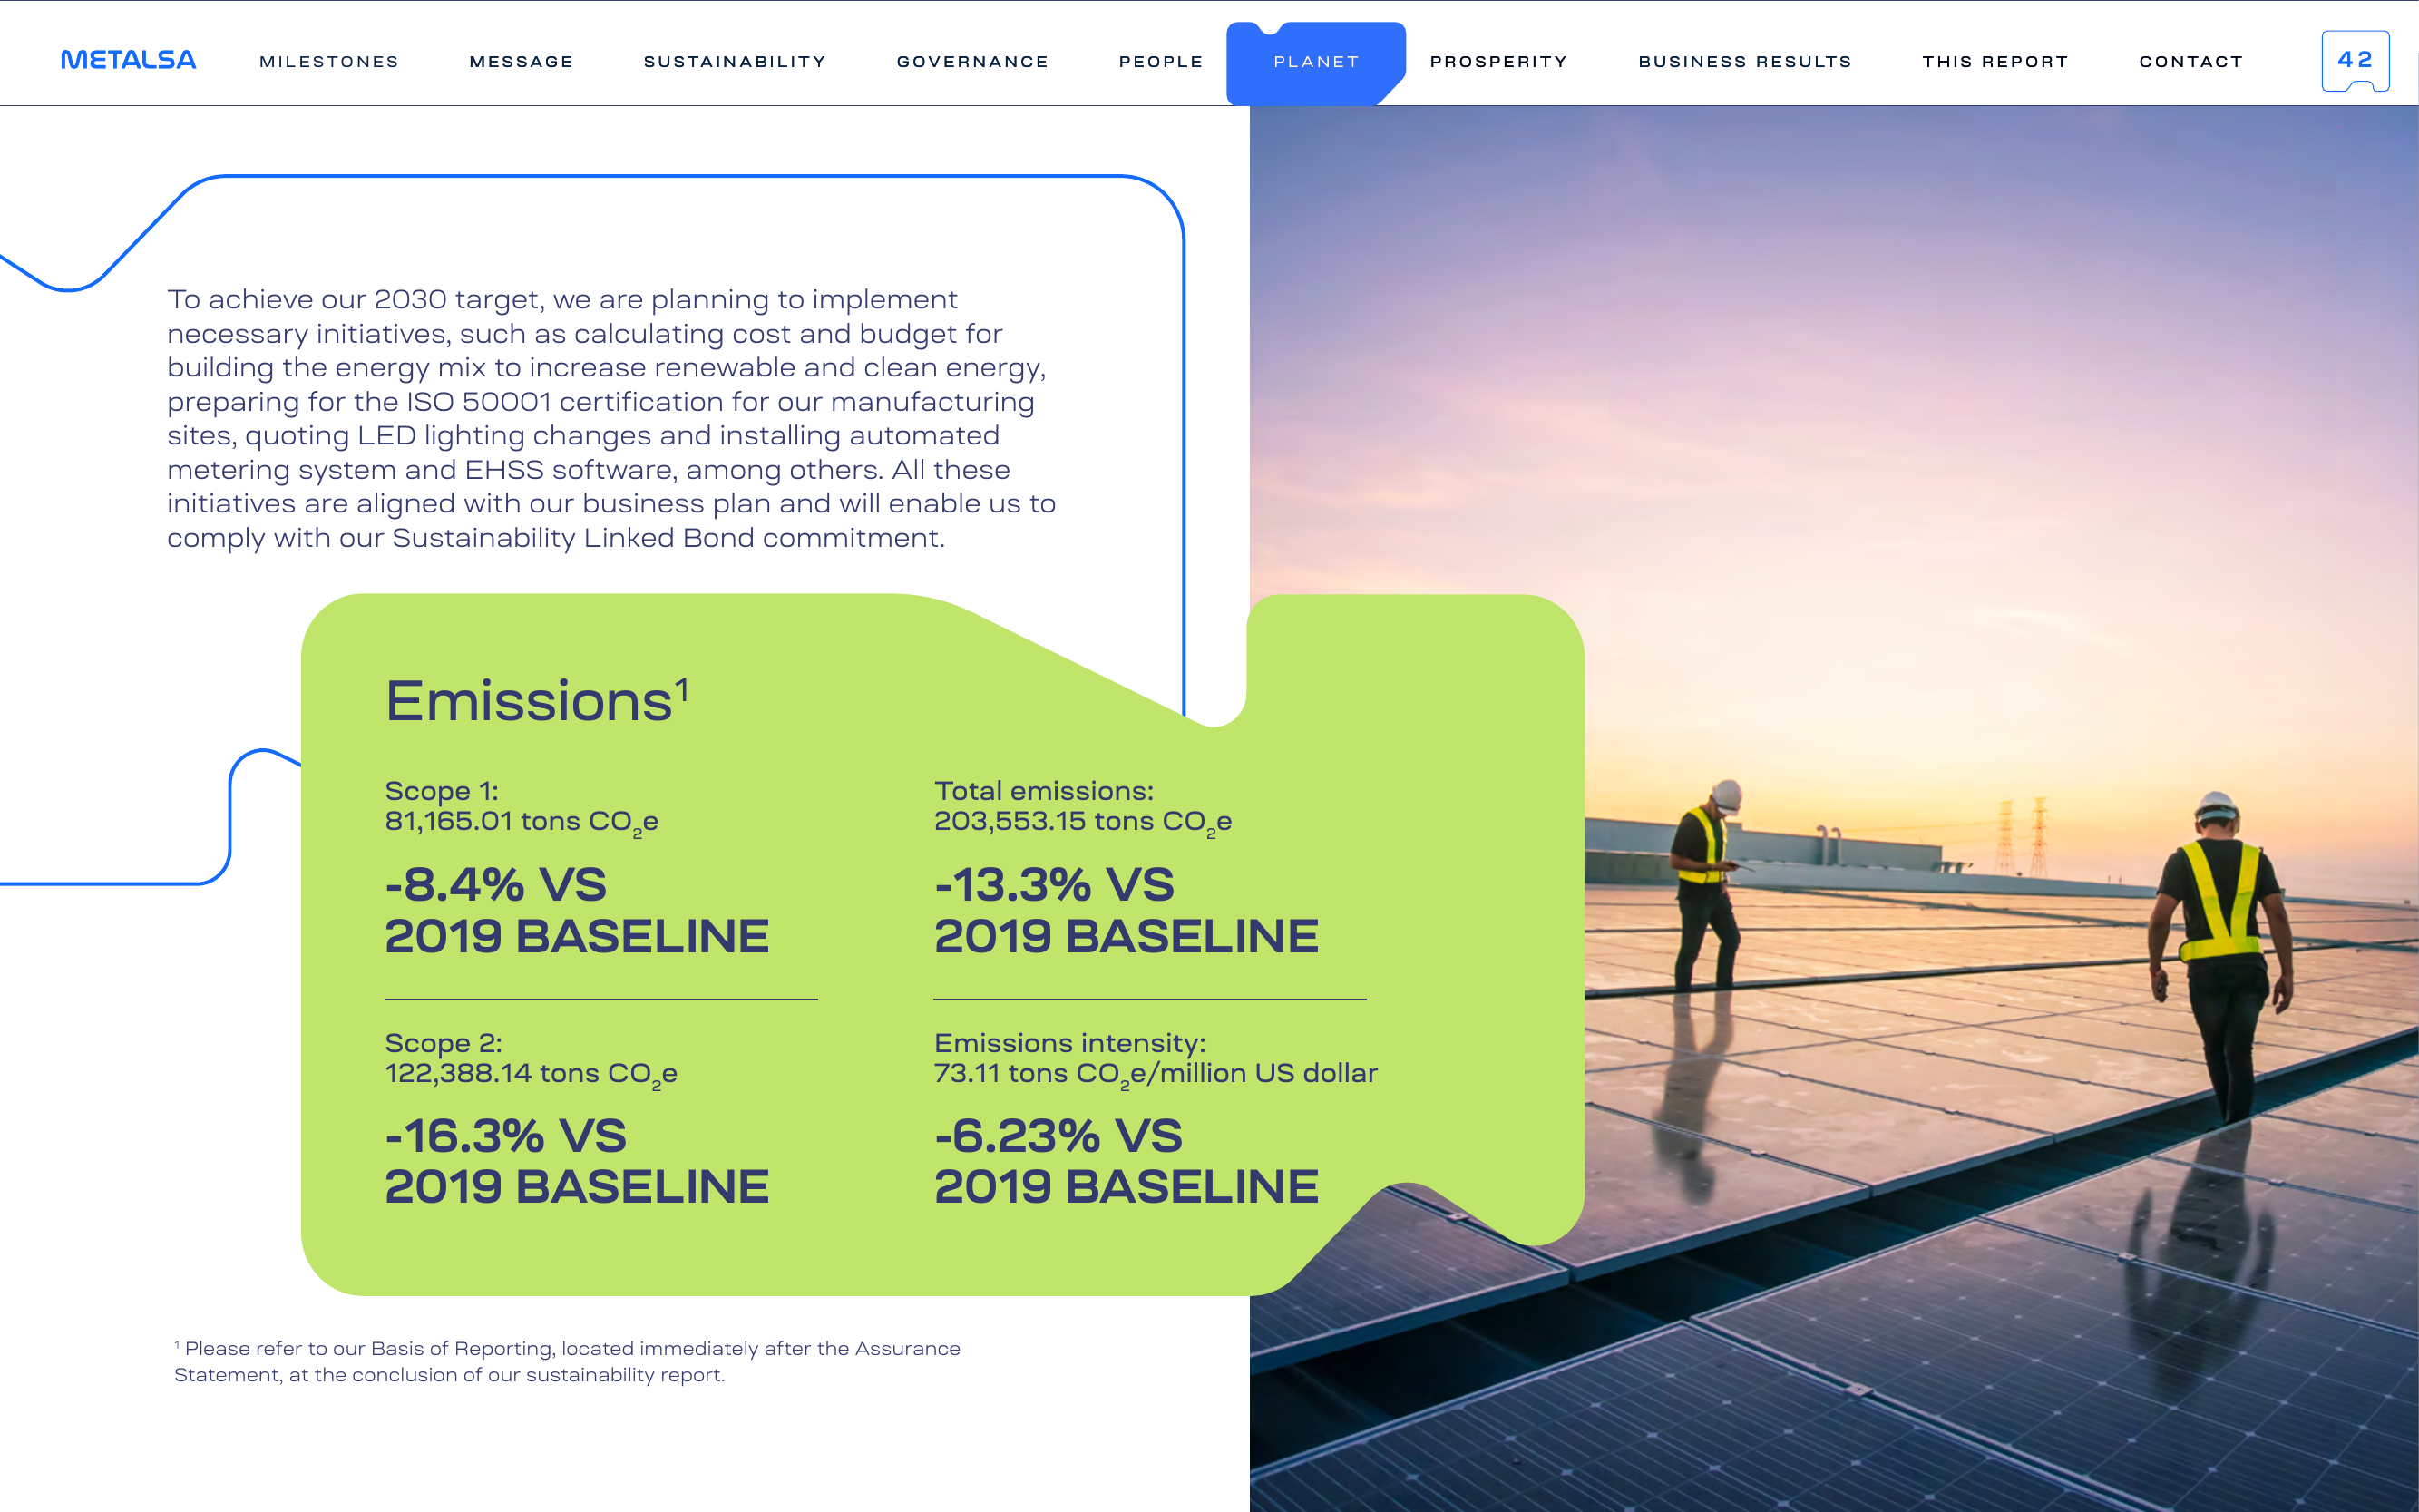Open the Contact section

(2191, 62)
